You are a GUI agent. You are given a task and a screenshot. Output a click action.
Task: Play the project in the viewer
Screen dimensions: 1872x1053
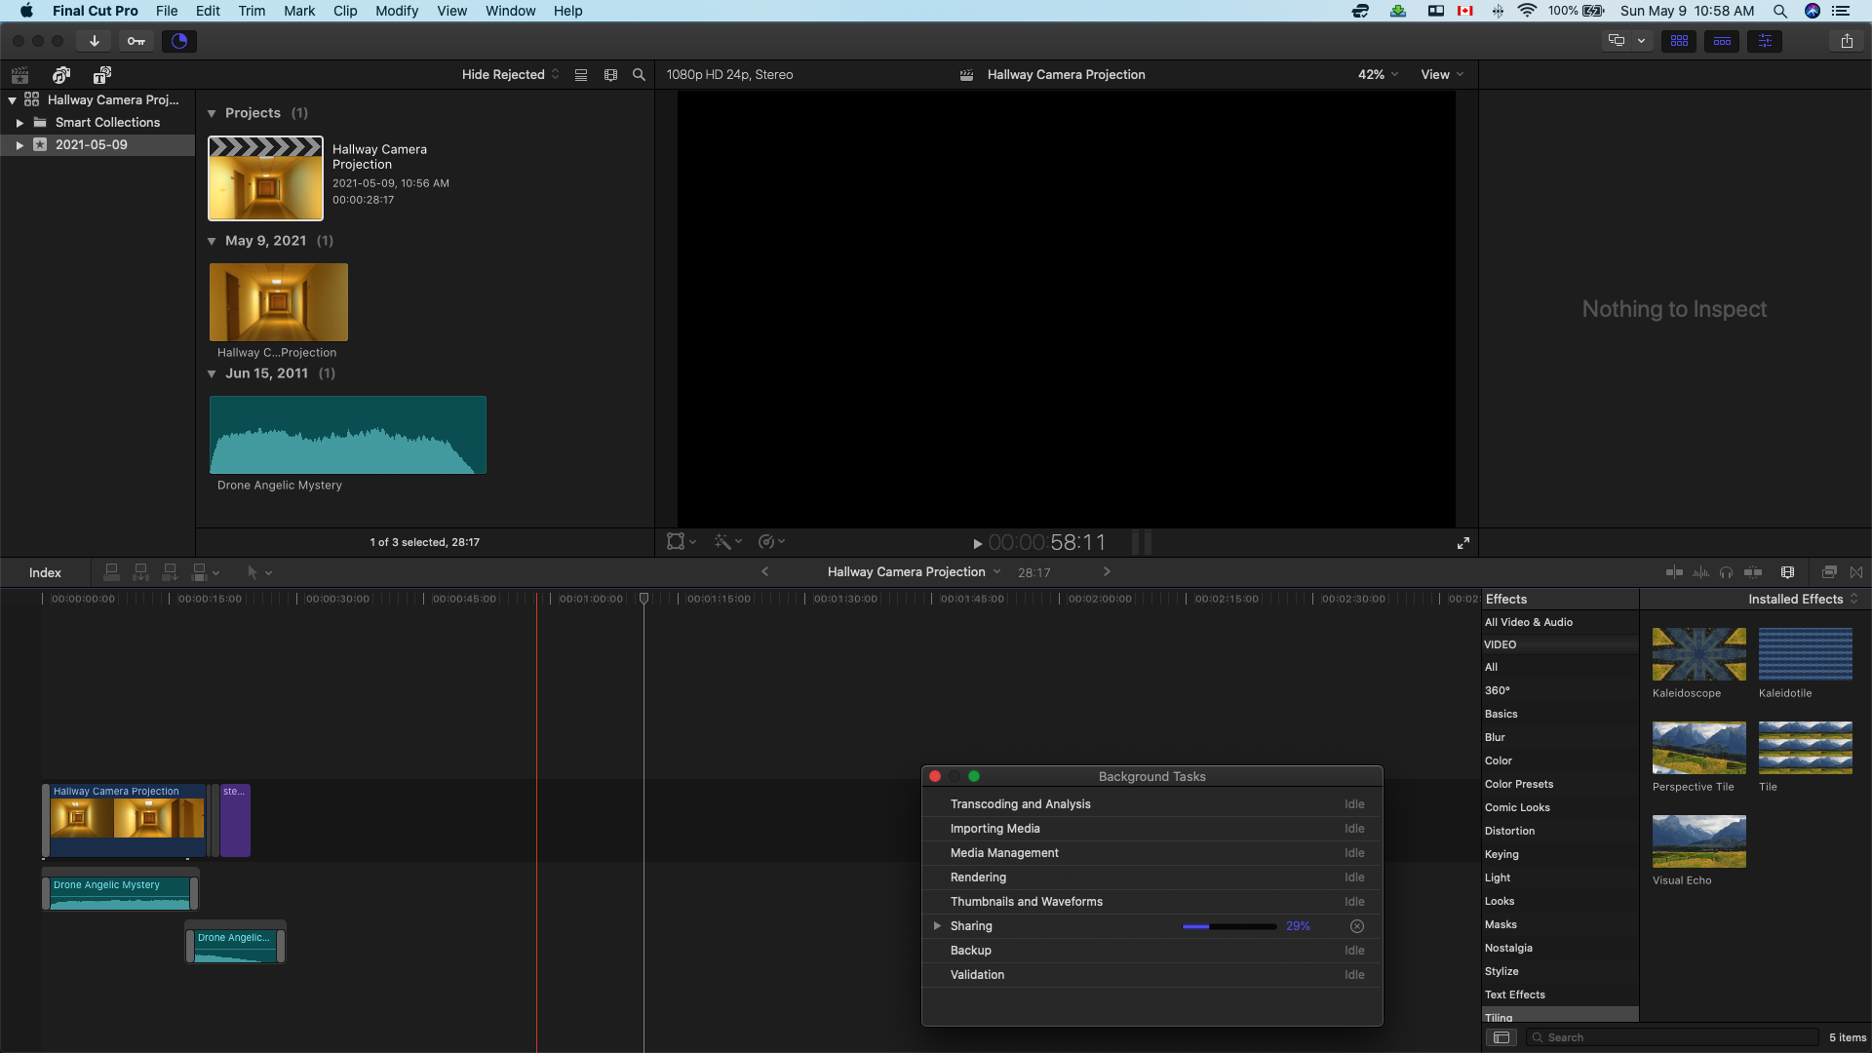click(x=977, y=544)
